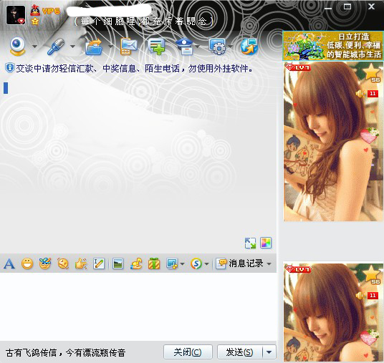Image resolution: width=384 pixels, height=363 pixels.
Task: Expand the webcam video options arrow
Action: (34, 47)
